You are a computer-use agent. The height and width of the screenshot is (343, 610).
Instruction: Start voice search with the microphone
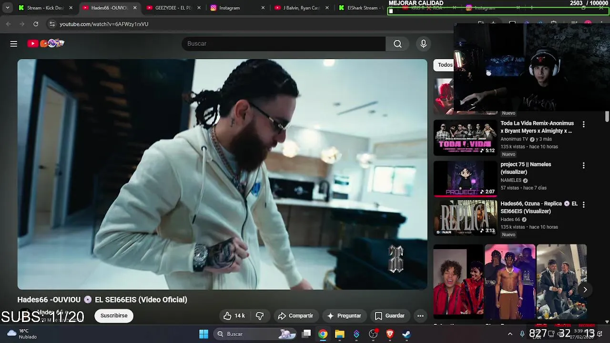424,44
